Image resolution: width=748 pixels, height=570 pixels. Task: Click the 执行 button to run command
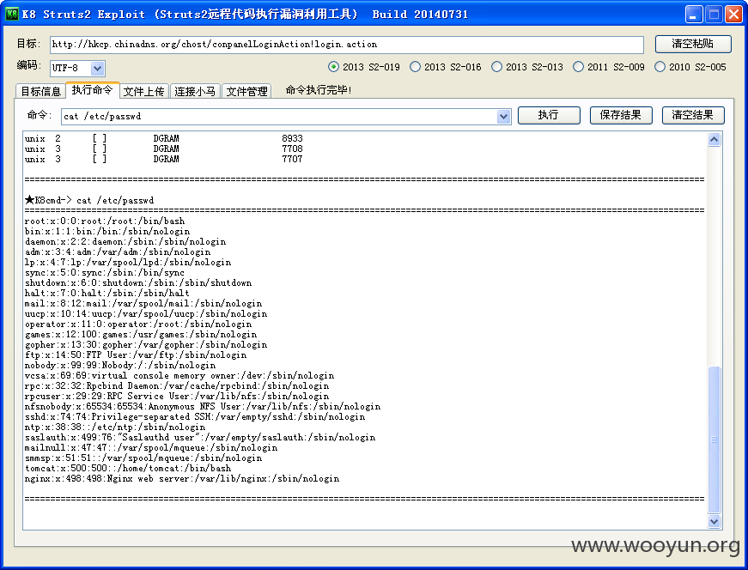tap(549, 115)
